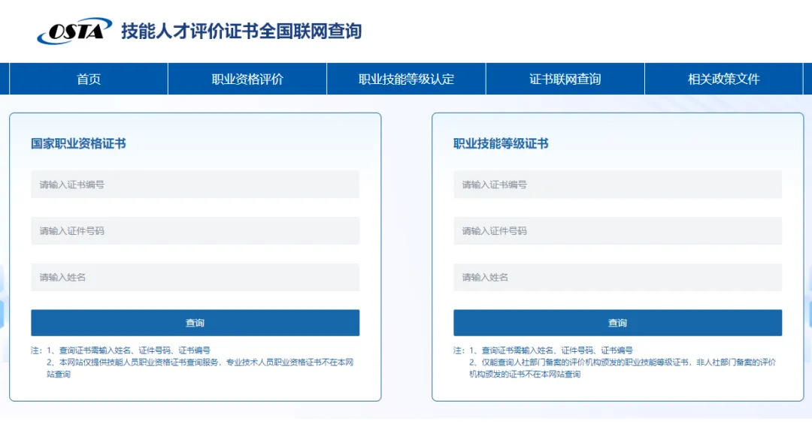Click name field in 国家职业资格证书 form
Viewport: 812px width, 424px height.
coord(195,278)
